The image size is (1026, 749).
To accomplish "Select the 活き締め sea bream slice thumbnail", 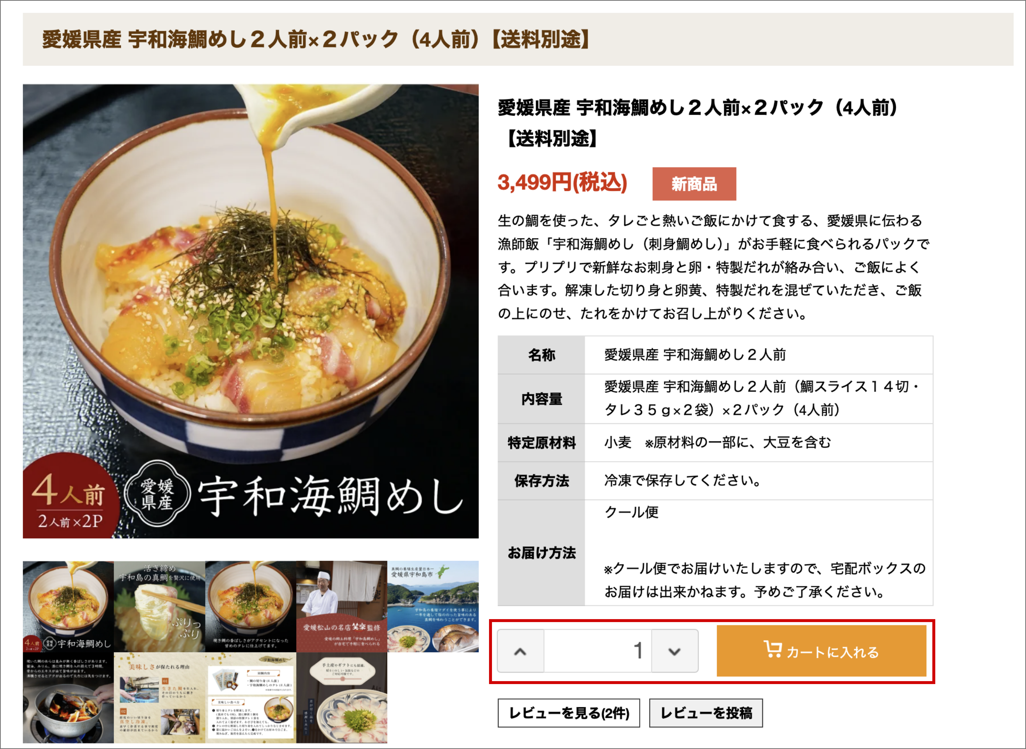I will [x=160, y=607].
